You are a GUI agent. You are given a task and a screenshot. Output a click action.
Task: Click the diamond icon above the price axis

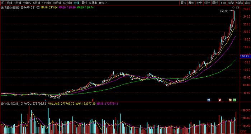pyautogui.click(x=233, y=8)
